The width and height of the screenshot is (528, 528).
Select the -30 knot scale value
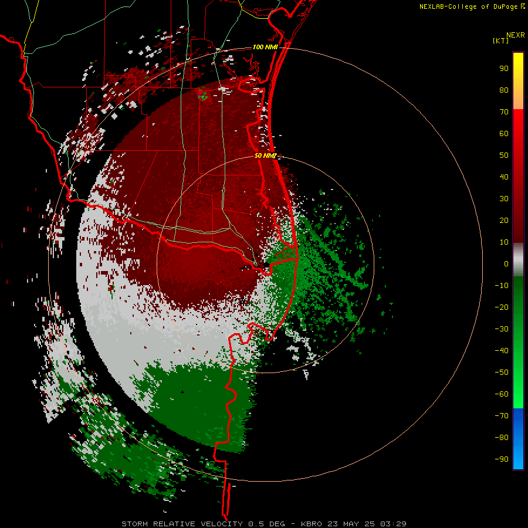502,329
